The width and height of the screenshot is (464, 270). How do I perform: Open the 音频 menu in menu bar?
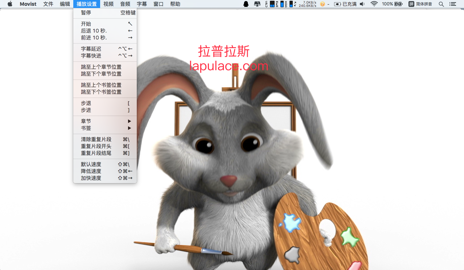(x=125, y=4)
